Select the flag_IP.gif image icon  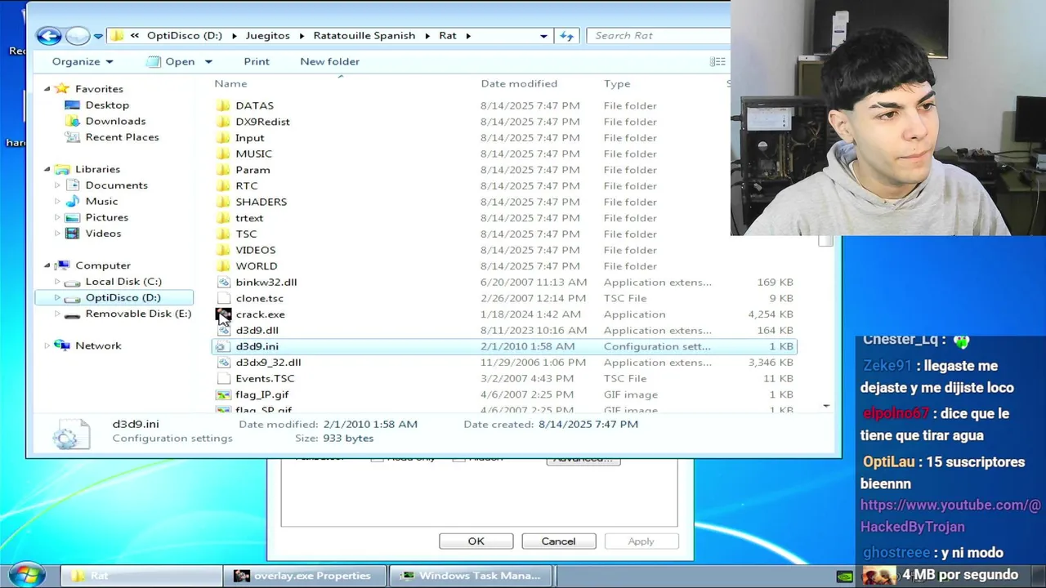[x=224, y=394]
